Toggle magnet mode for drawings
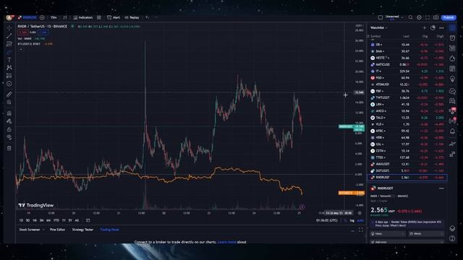463x260 pixels. [x=9, y=113]
